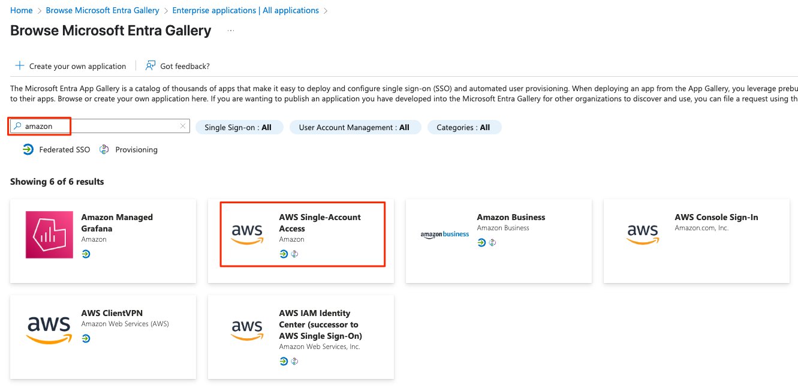Go to the Home breadcrumb link
The height and width of the screenshot is (388, 798).
(x=22, y=10)
